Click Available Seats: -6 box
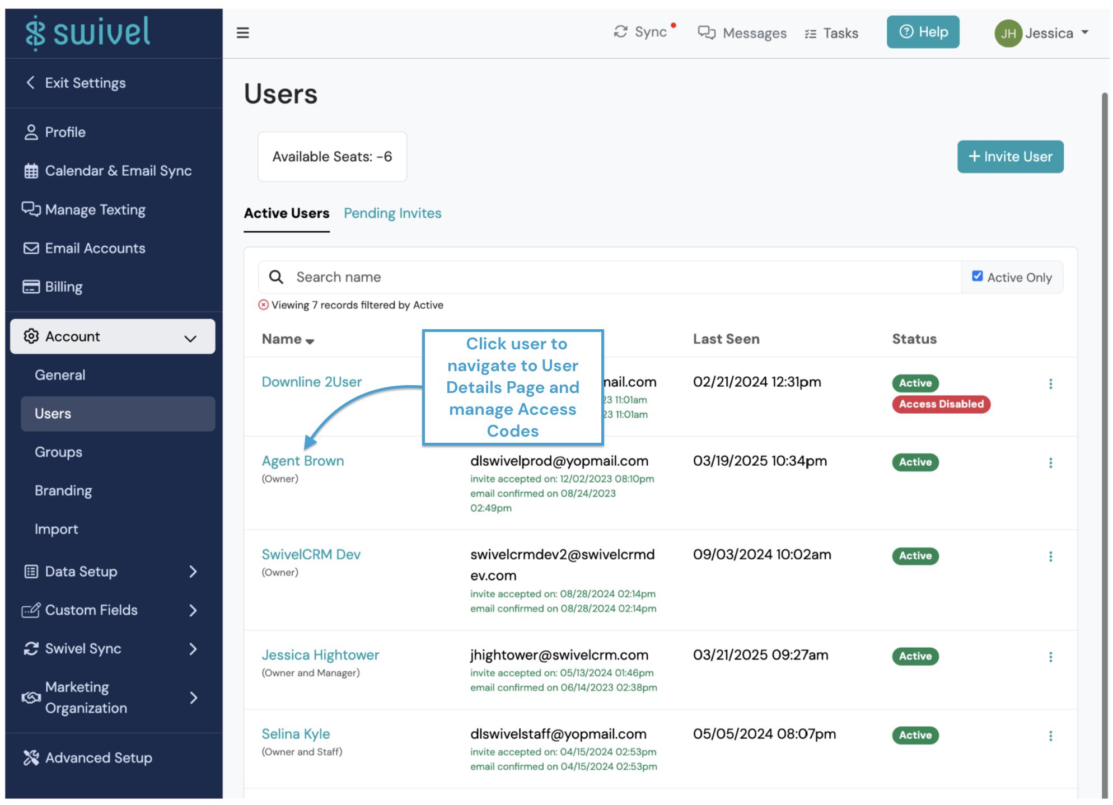 tap(332, 157)
